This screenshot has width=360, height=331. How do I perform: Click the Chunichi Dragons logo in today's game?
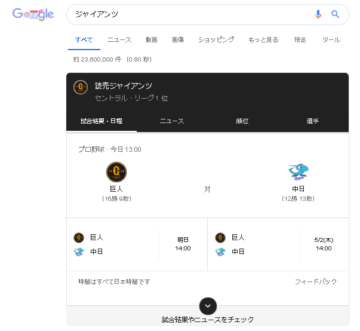pyautogui.click(x=299, y=172)
